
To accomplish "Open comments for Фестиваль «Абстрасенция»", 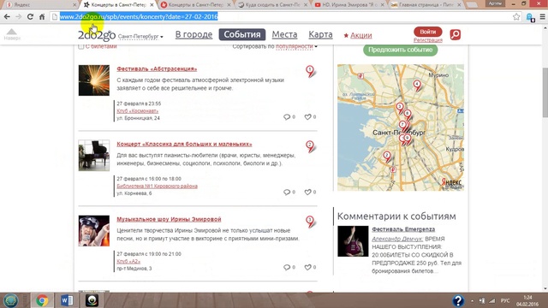I will (289, 116).
